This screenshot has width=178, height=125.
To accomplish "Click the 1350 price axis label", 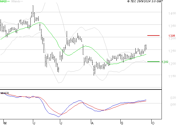I will (172, 26).
